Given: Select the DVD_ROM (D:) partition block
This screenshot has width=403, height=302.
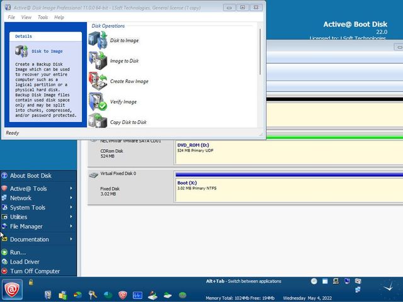Looking at the screenshot, I should pos(288,149).
